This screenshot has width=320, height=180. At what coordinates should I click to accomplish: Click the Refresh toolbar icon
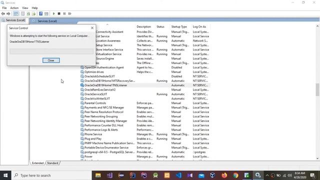[x=28, y=13]
